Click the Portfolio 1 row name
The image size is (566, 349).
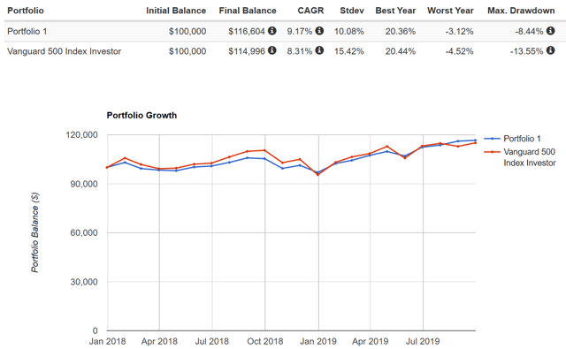27,32
